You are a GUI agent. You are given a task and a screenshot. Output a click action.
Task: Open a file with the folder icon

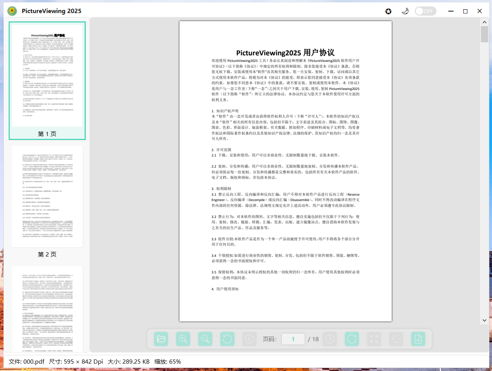(161, 339)
